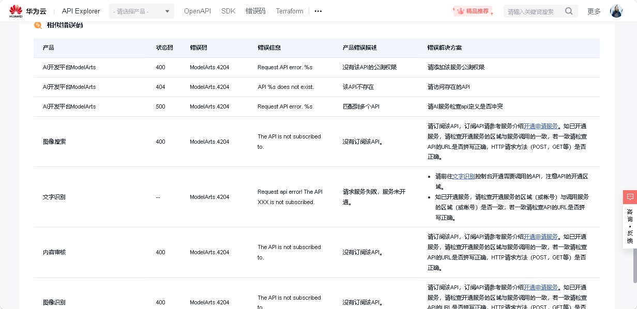The image size is (637, 309).
Task: Select the 500 status code cell
Action: coord(160,106)
